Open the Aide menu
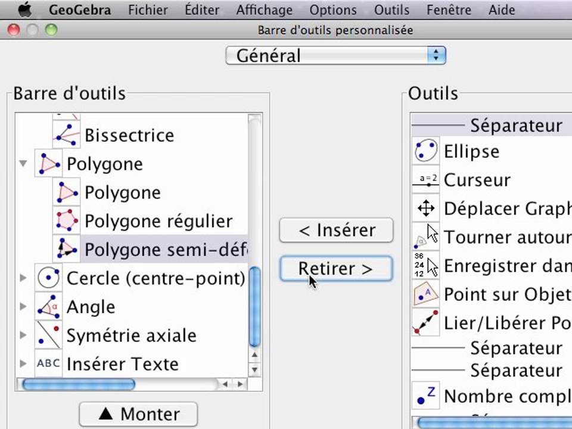 pos(502,10)
